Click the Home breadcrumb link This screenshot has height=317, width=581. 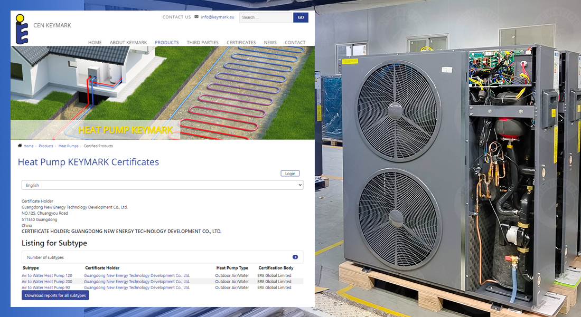[x=29, y=146]
